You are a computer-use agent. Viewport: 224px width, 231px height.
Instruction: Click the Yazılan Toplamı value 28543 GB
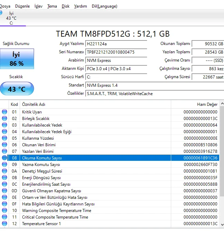coord(208,52)
